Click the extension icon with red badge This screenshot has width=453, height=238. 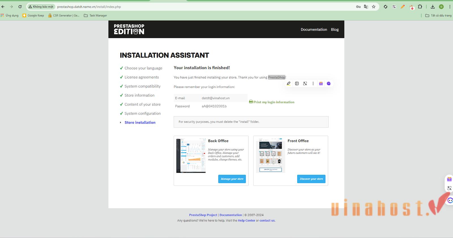412,7
